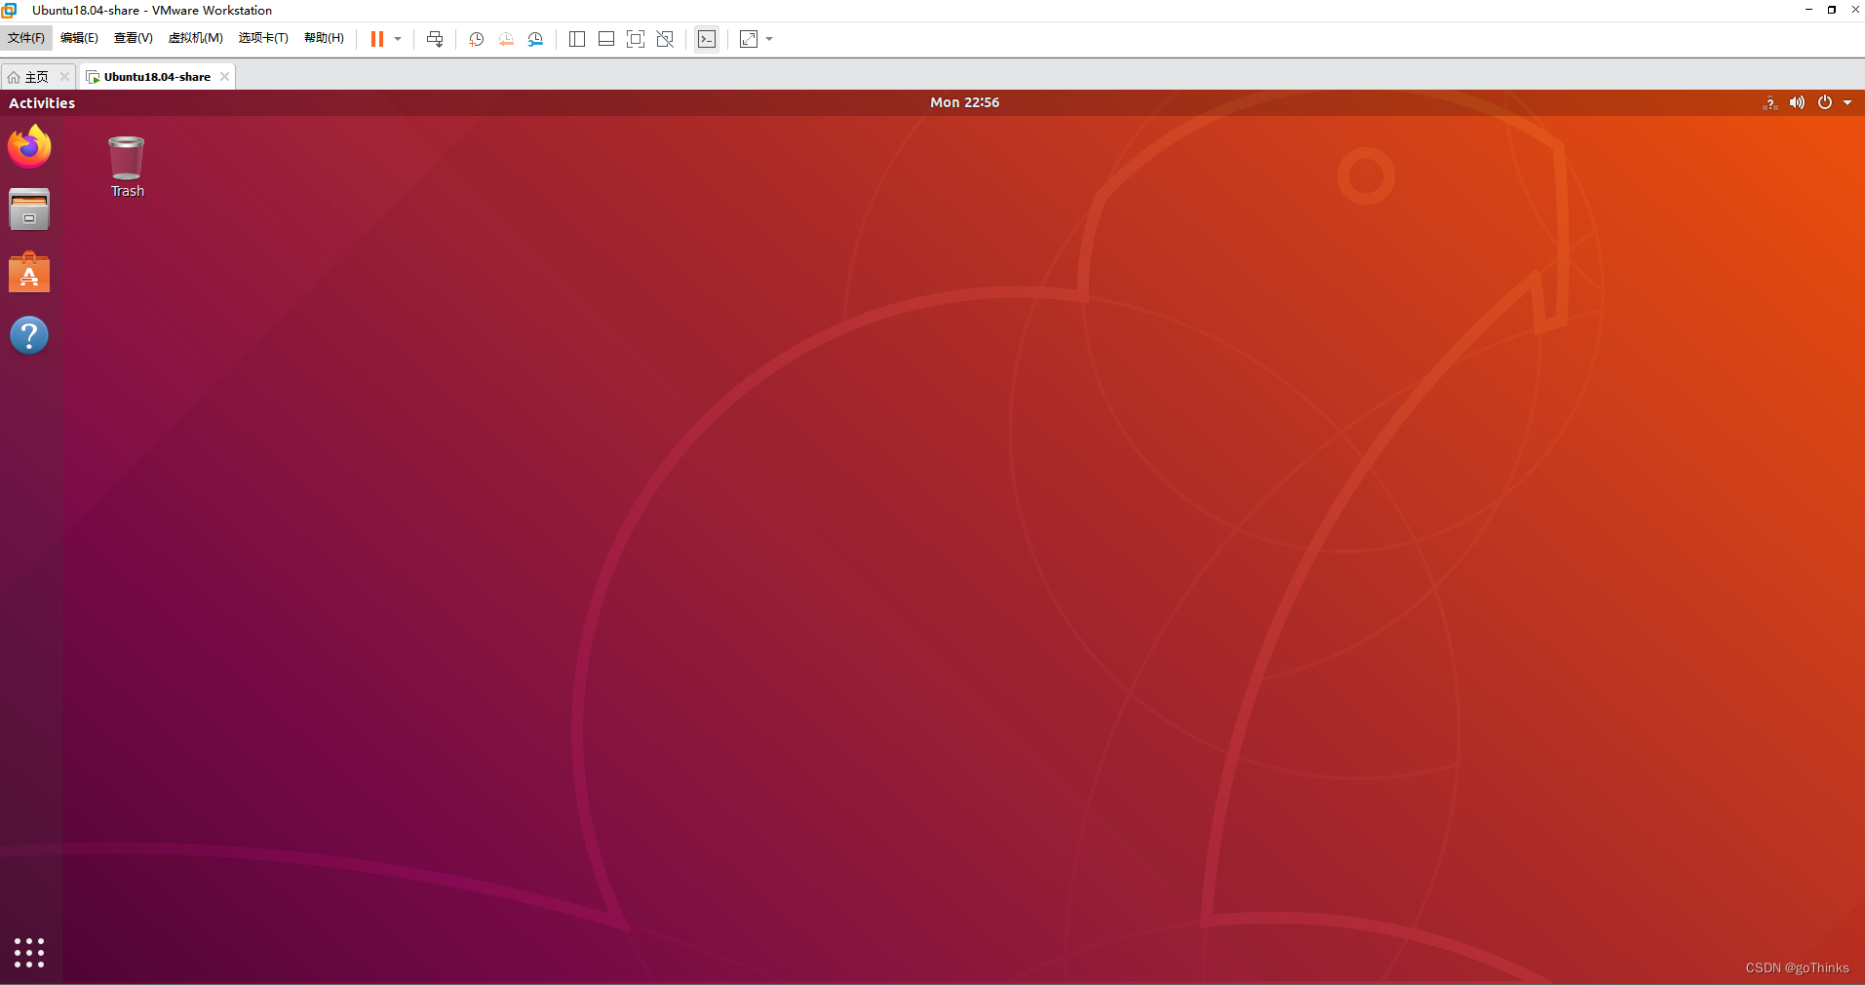The image size is (1865, 985).
Task: Open the 文件(F) menu
Action: (26, 38)
